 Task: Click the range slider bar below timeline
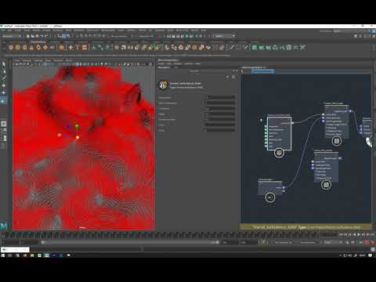pyautogui.click(x=130, y=242)
